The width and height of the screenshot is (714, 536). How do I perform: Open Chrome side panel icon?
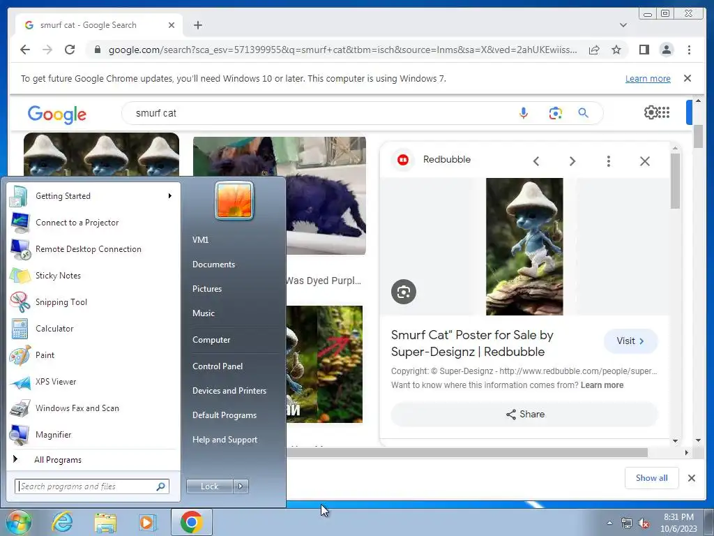[644, 50]
